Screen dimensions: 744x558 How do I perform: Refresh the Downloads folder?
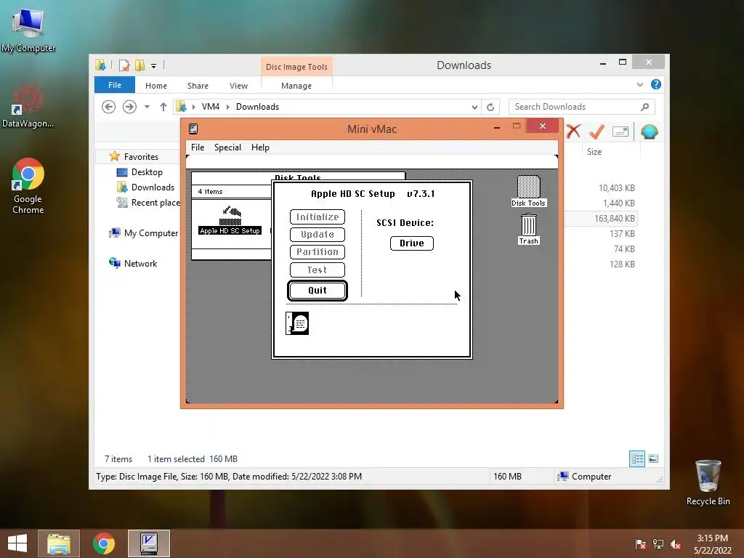click(x=490, y=107)
